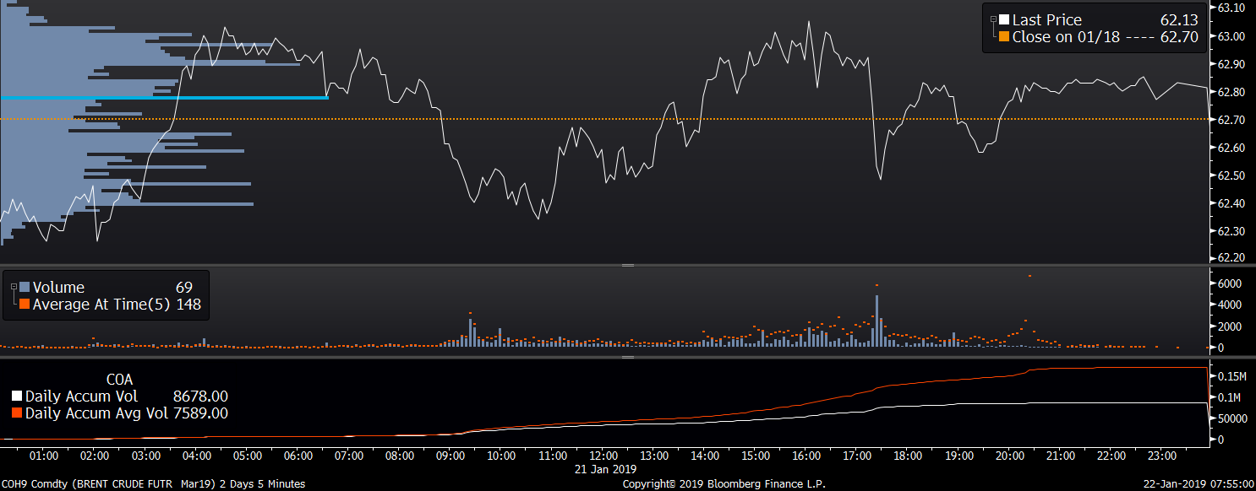The height and width of the screenshot is (491, 1256).
Task: Click the 0.1M accumulated volume axis label
Action: 1227,397
